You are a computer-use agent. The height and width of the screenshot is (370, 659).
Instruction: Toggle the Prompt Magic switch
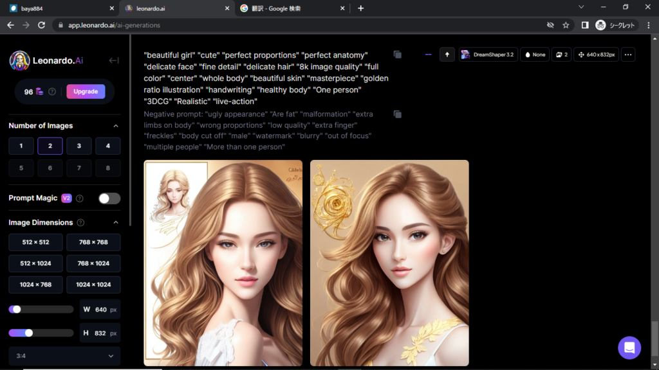[x=109, y=198]
